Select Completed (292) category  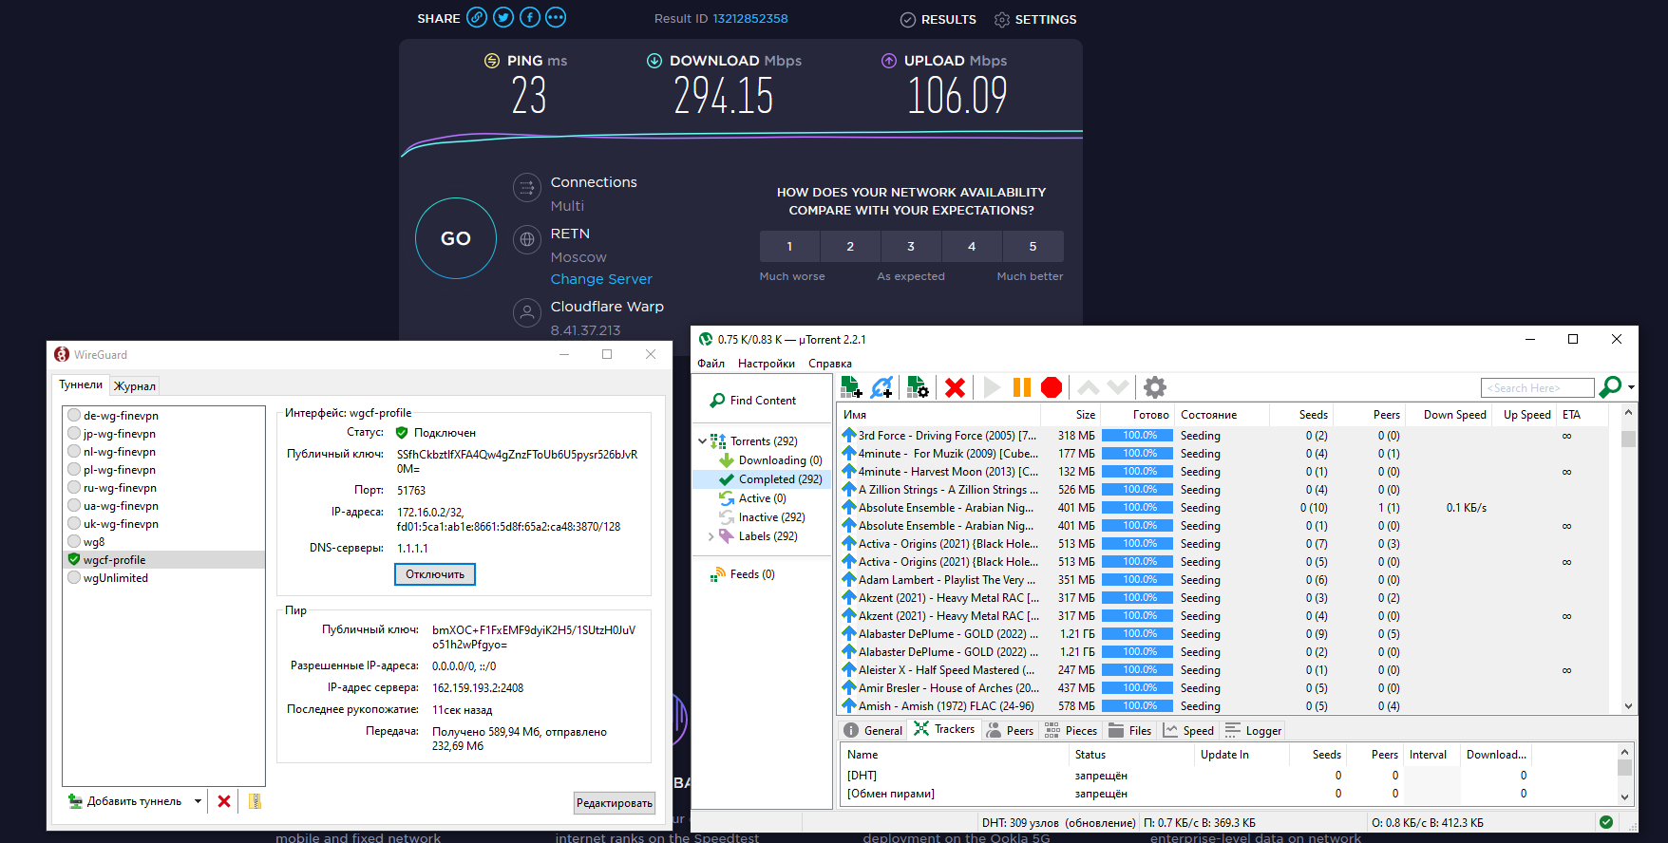click(770, 479)
